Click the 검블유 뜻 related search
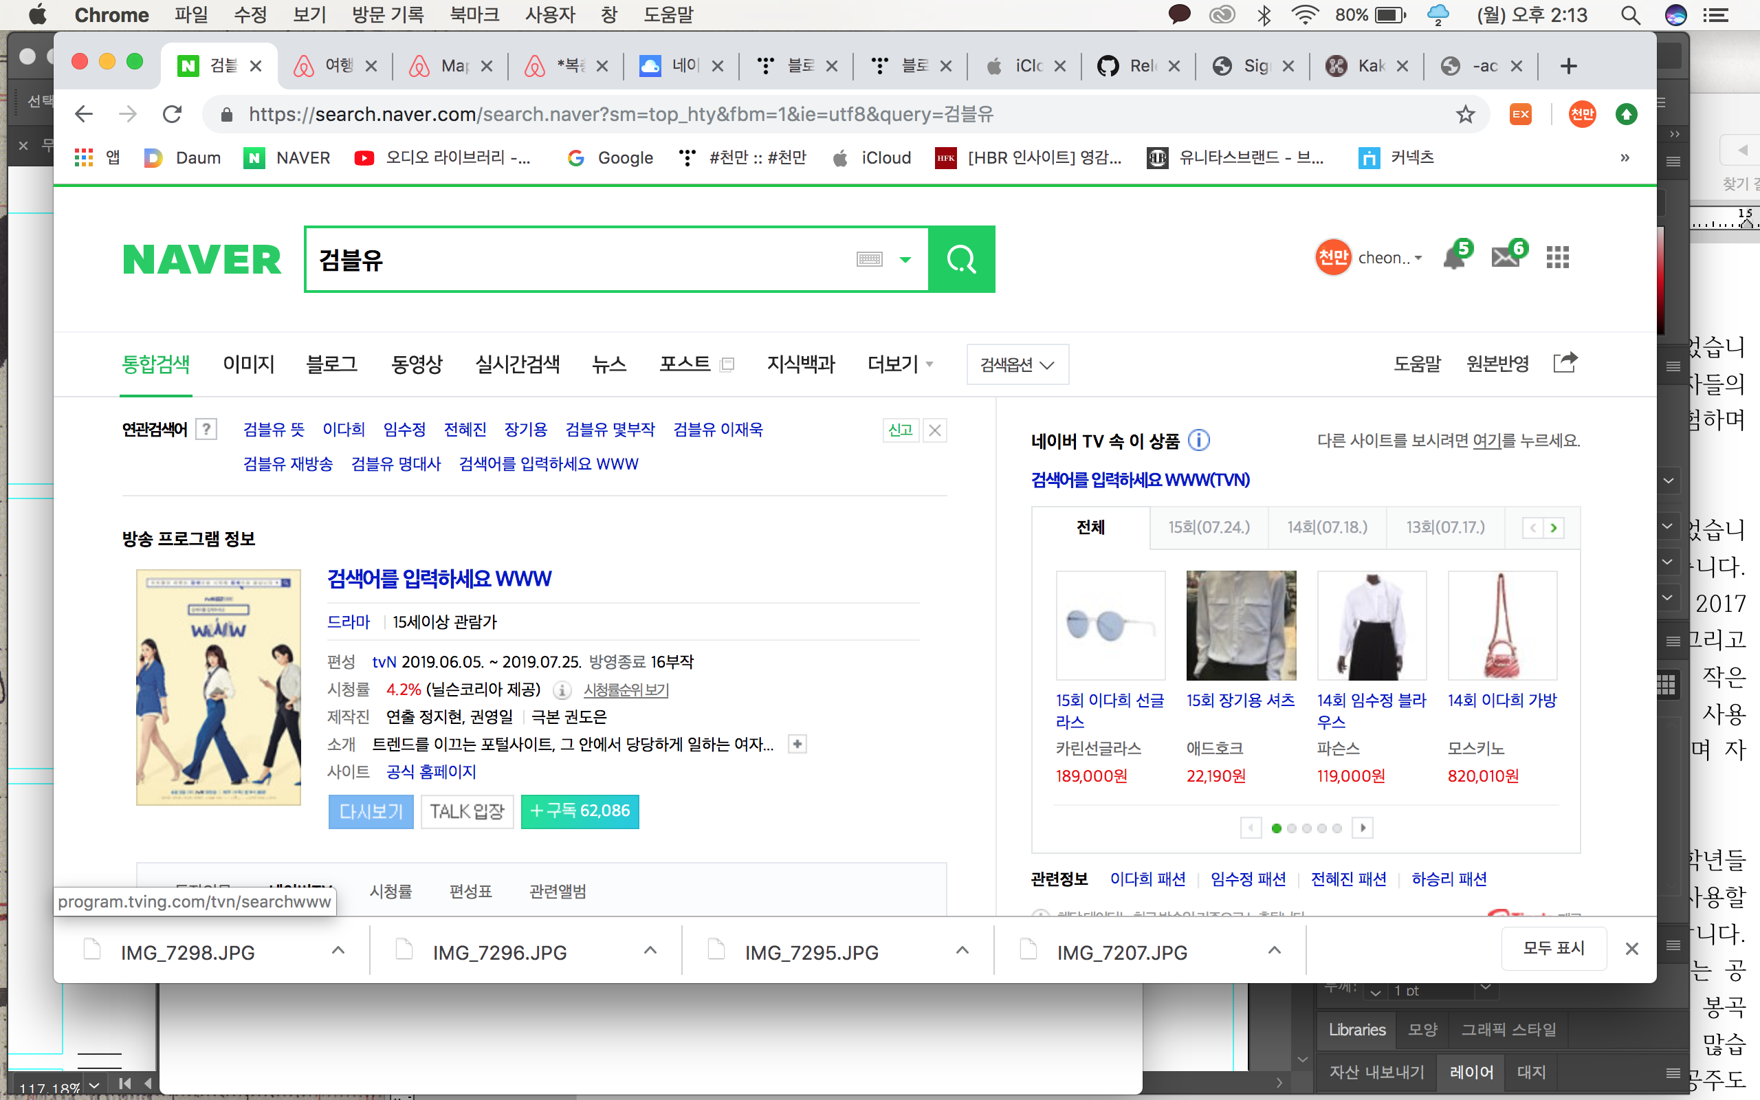The width and height of the screenshot is (1760, 1100). (x=274, y=429)
